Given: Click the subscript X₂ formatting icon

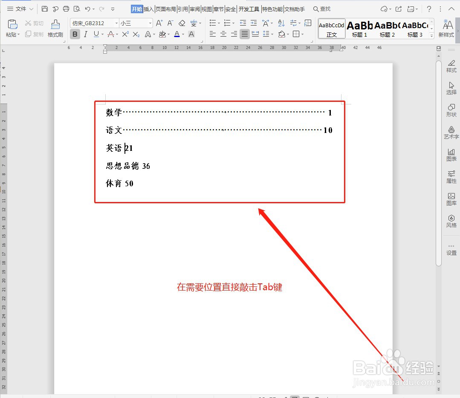Looking at the screenshot, I should pyautogui.click(x=136, y=35).
